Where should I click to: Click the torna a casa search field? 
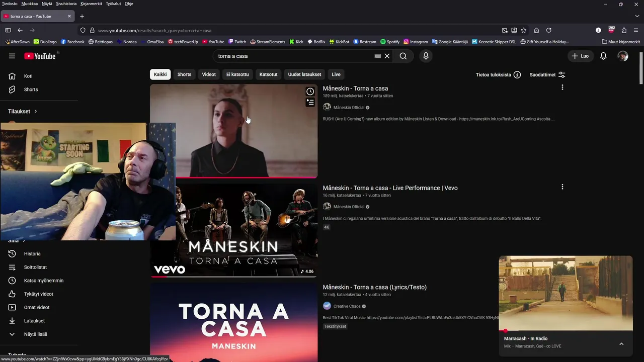pos(294,56)
